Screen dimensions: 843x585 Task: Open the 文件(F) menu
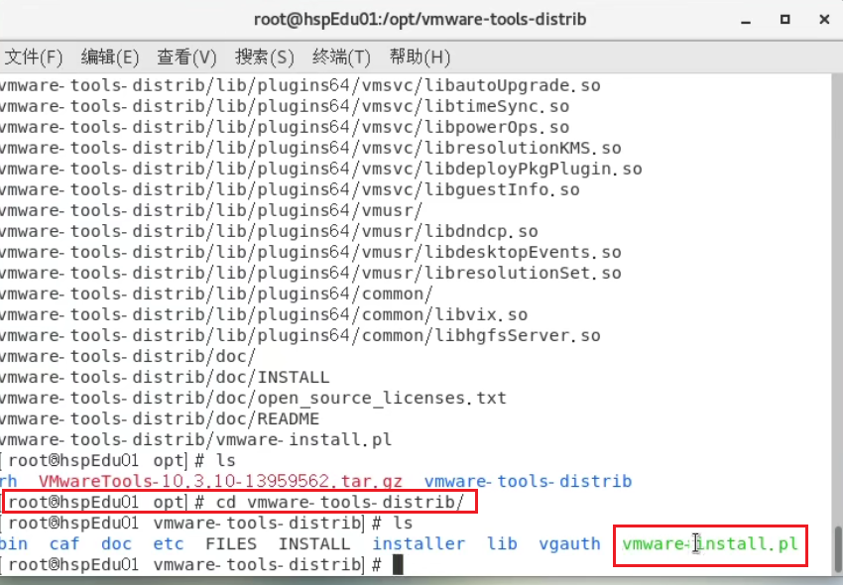[34, 57]
